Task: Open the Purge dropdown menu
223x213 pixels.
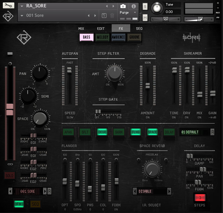Action: (128, 13)
